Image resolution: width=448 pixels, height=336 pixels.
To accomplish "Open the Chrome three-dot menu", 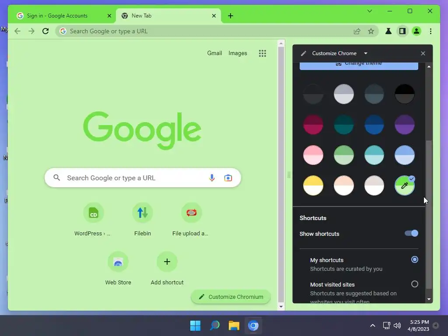I will [x=430, y=31].
